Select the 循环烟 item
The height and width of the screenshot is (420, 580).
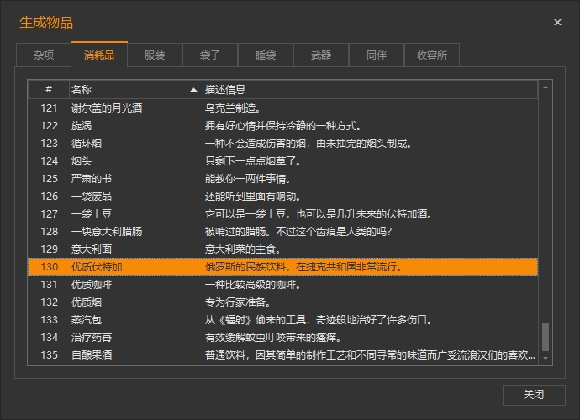pos(283,144)
